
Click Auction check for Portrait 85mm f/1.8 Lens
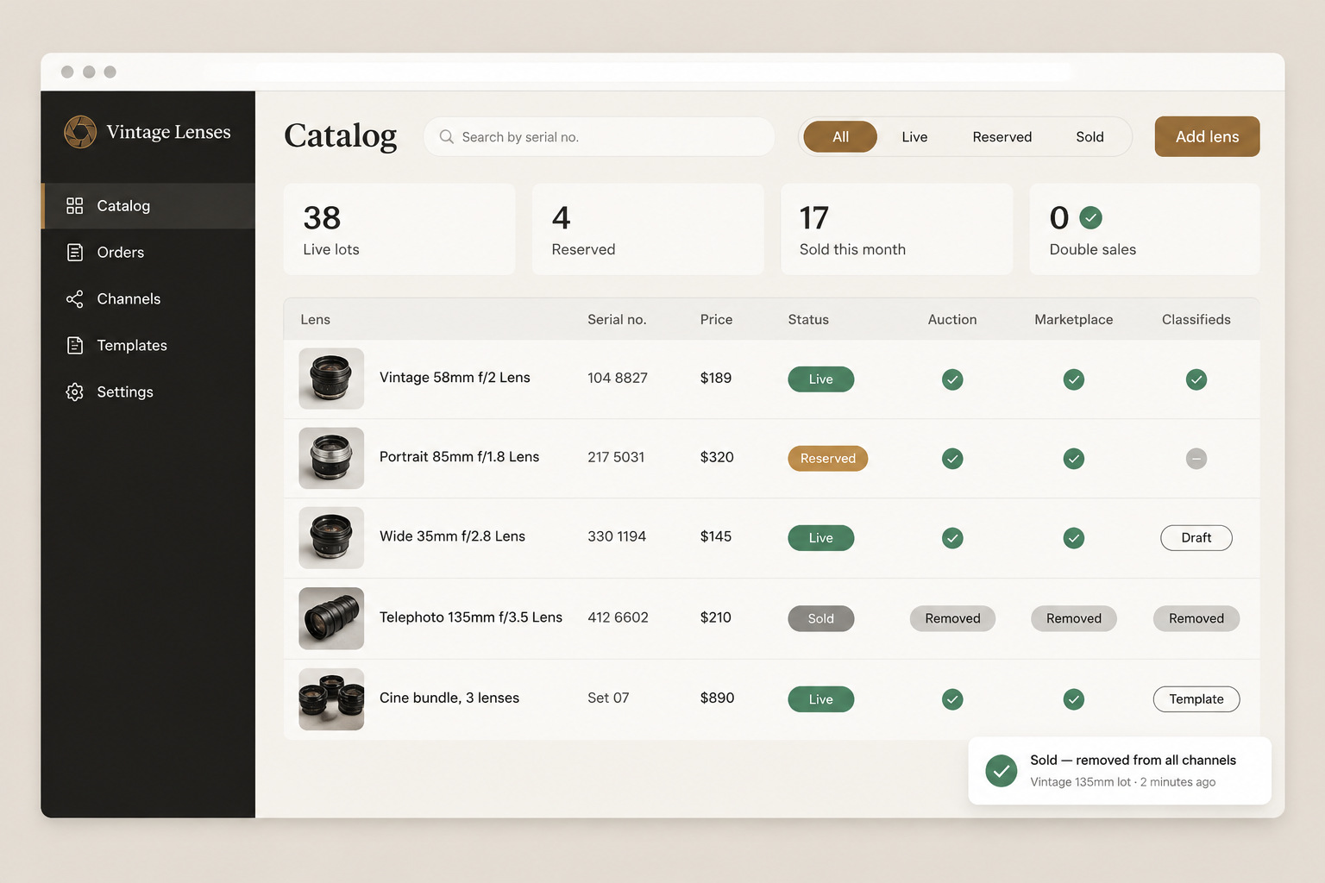(952, 459)
